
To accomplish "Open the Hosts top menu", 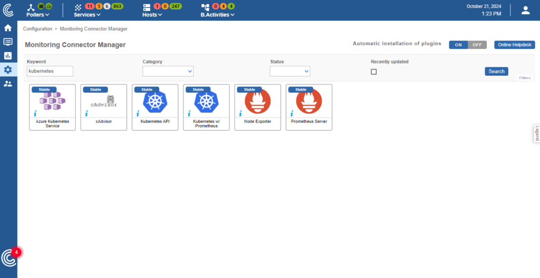I will coord(152,15).
